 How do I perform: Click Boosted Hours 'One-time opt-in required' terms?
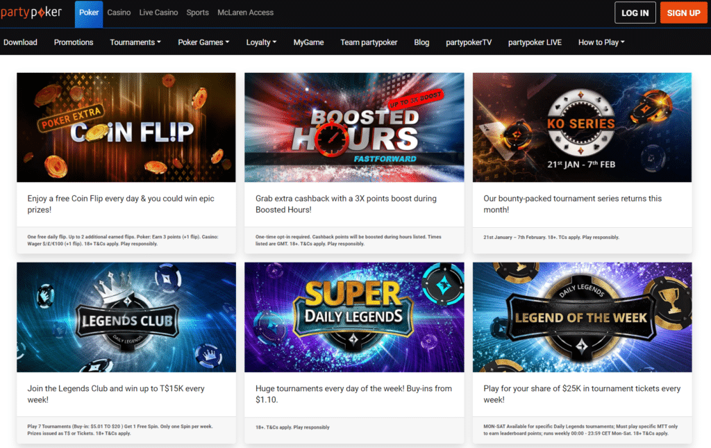[349, 240]
